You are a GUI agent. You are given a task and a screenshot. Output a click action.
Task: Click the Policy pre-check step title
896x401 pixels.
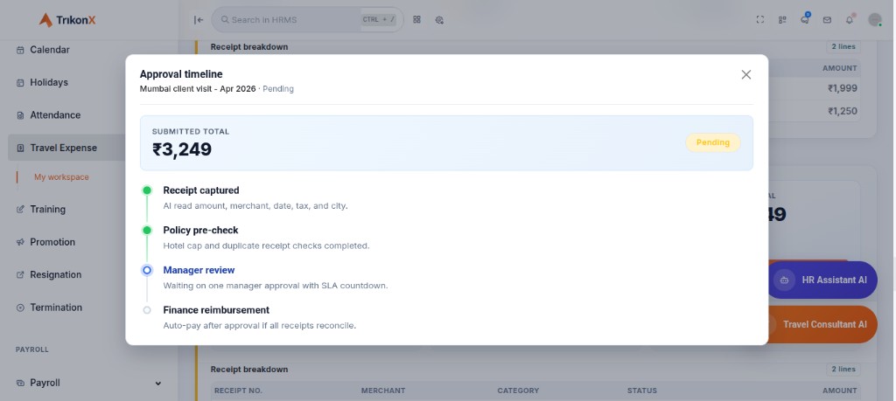coord(200,231)
